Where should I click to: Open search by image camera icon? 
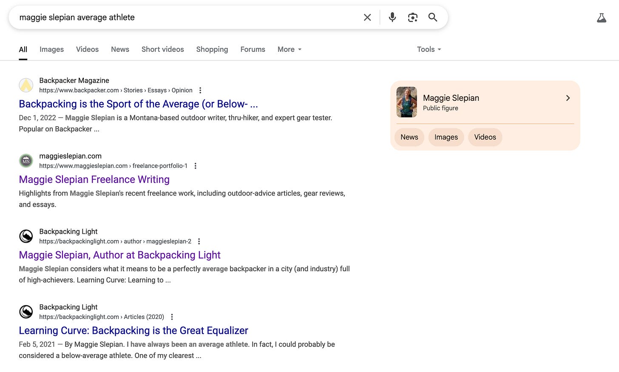412,17
